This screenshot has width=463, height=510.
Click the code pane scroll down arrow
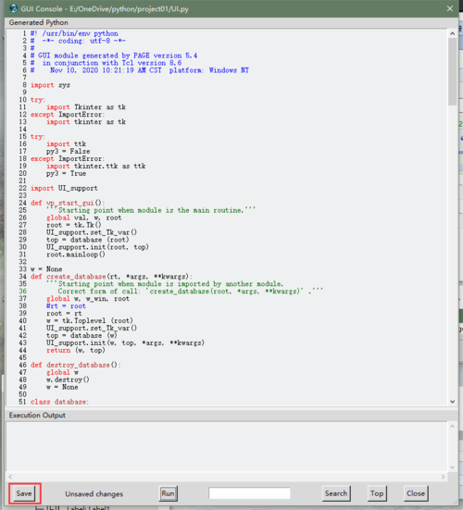(x=452, y=402)
